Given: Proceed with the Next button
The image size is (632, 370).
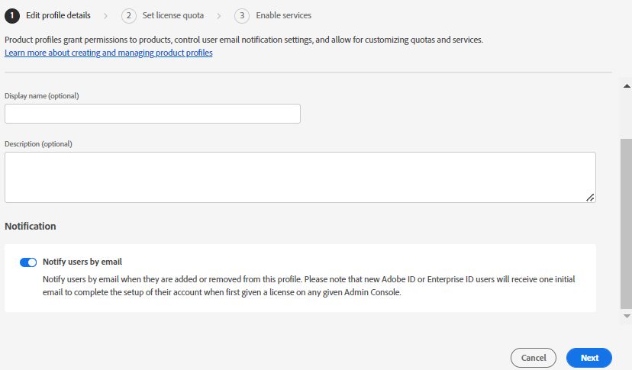Looking at the screenshot, I should (x=589, y=358).
